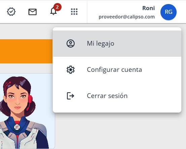
Task: Click the verified checkmark badge icon
Action: [x=11, y=12]
